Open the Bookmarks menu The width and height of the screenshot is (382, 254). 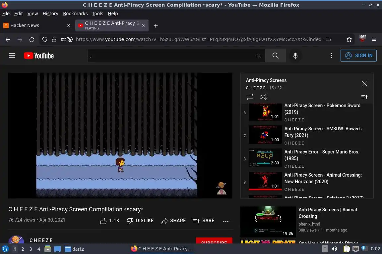[75, 14]
